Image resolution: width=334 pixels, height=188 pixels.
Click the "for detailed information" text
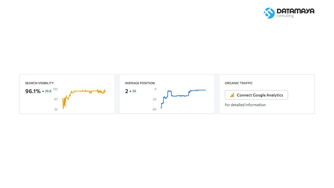[245, 105]
